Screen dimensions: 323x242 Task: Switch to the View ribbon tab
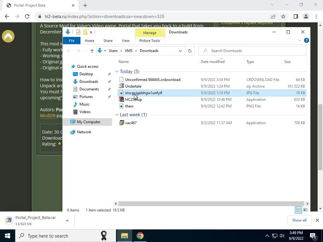click(x=126, y=41)
